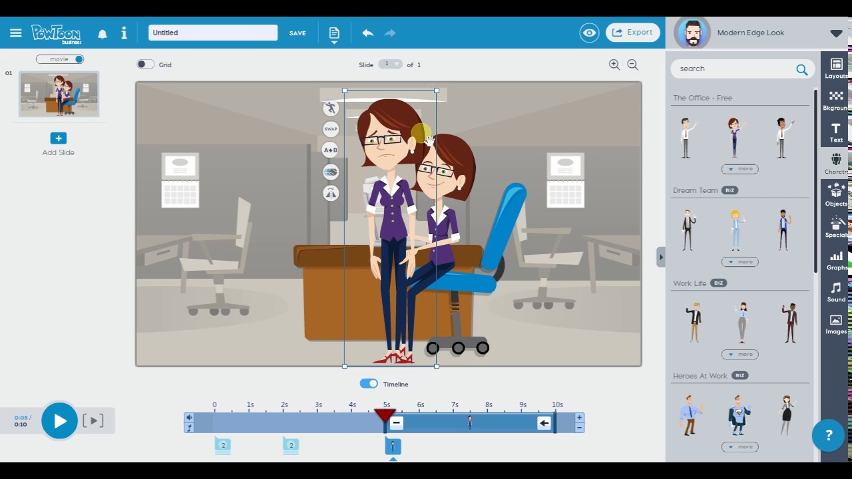Expand the Modern Edge Look menu

point(836,33)
